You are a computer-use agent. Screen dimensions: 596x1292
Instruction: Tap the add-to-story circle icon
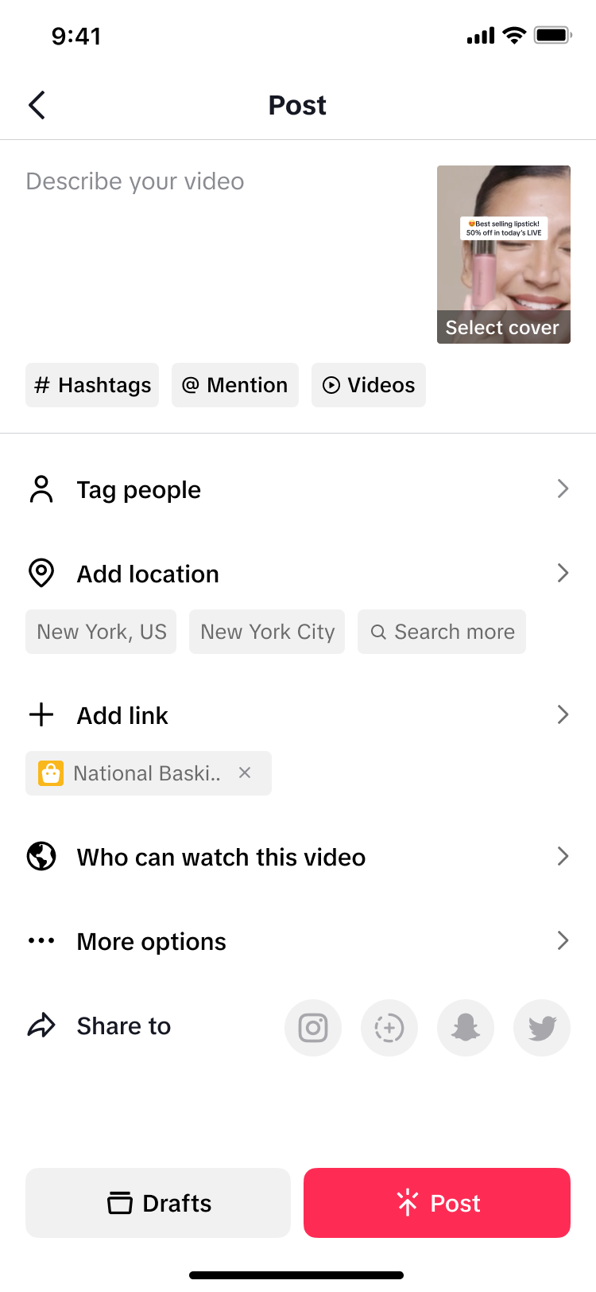[x=389, y=1028]
